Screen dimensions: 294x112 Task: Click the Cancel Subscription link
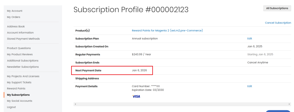click(278, 23)
